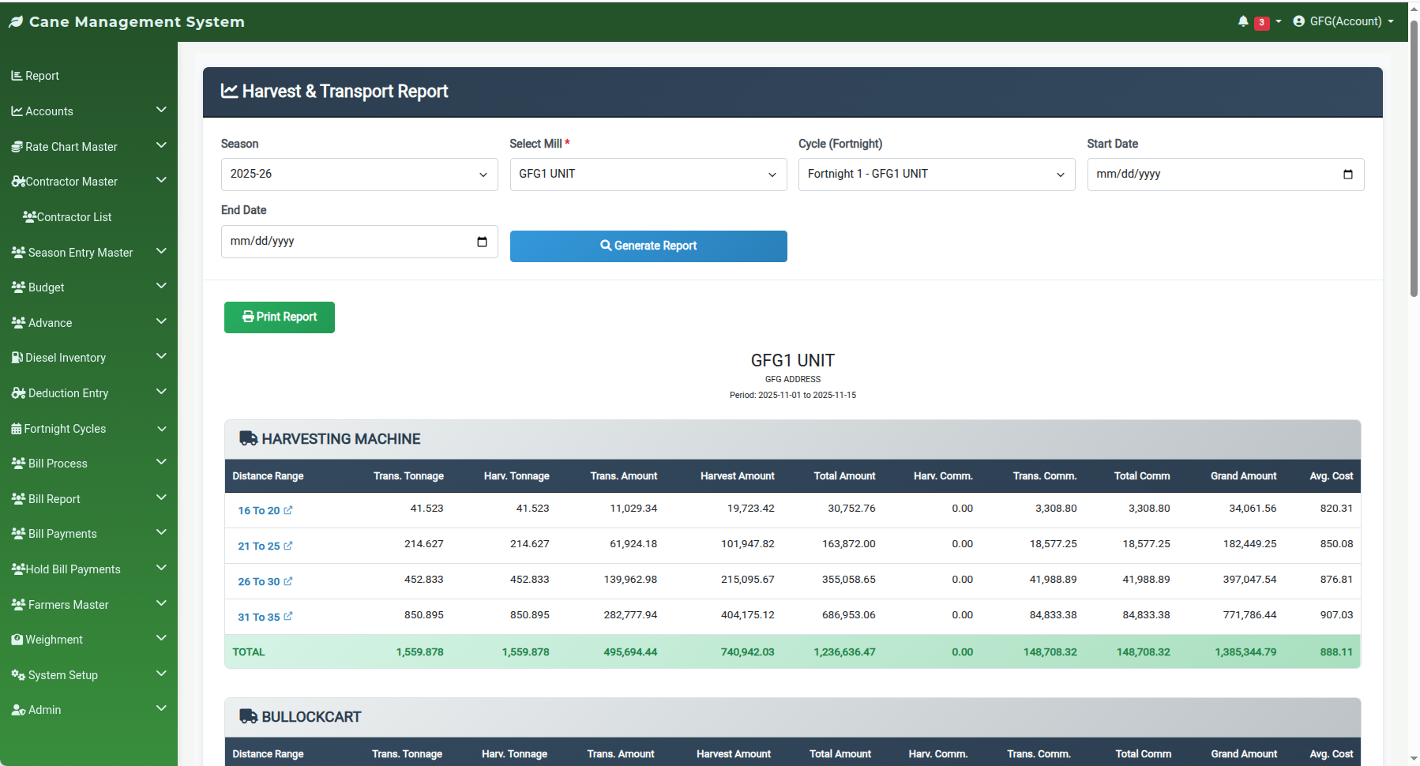Open the Cycle (Fortnight) dropdown

[x=937, y=175]
